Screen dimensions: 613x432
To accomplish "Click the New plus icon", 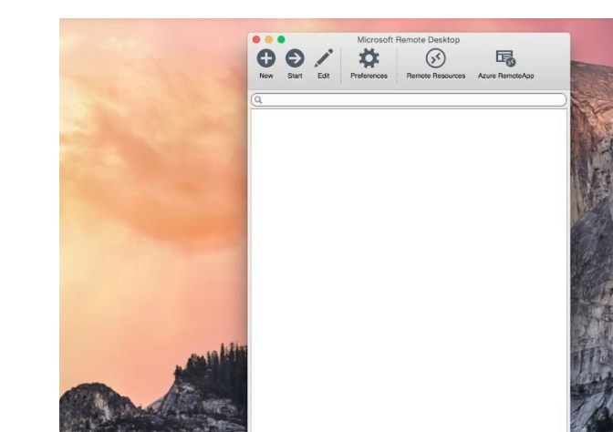I will pyautogui.click(x=265, y=58).
